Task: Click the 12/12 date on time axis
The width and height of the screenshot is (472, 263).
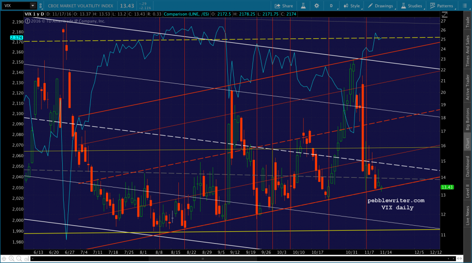Action: pyautogui.click(x=436, y=252)
